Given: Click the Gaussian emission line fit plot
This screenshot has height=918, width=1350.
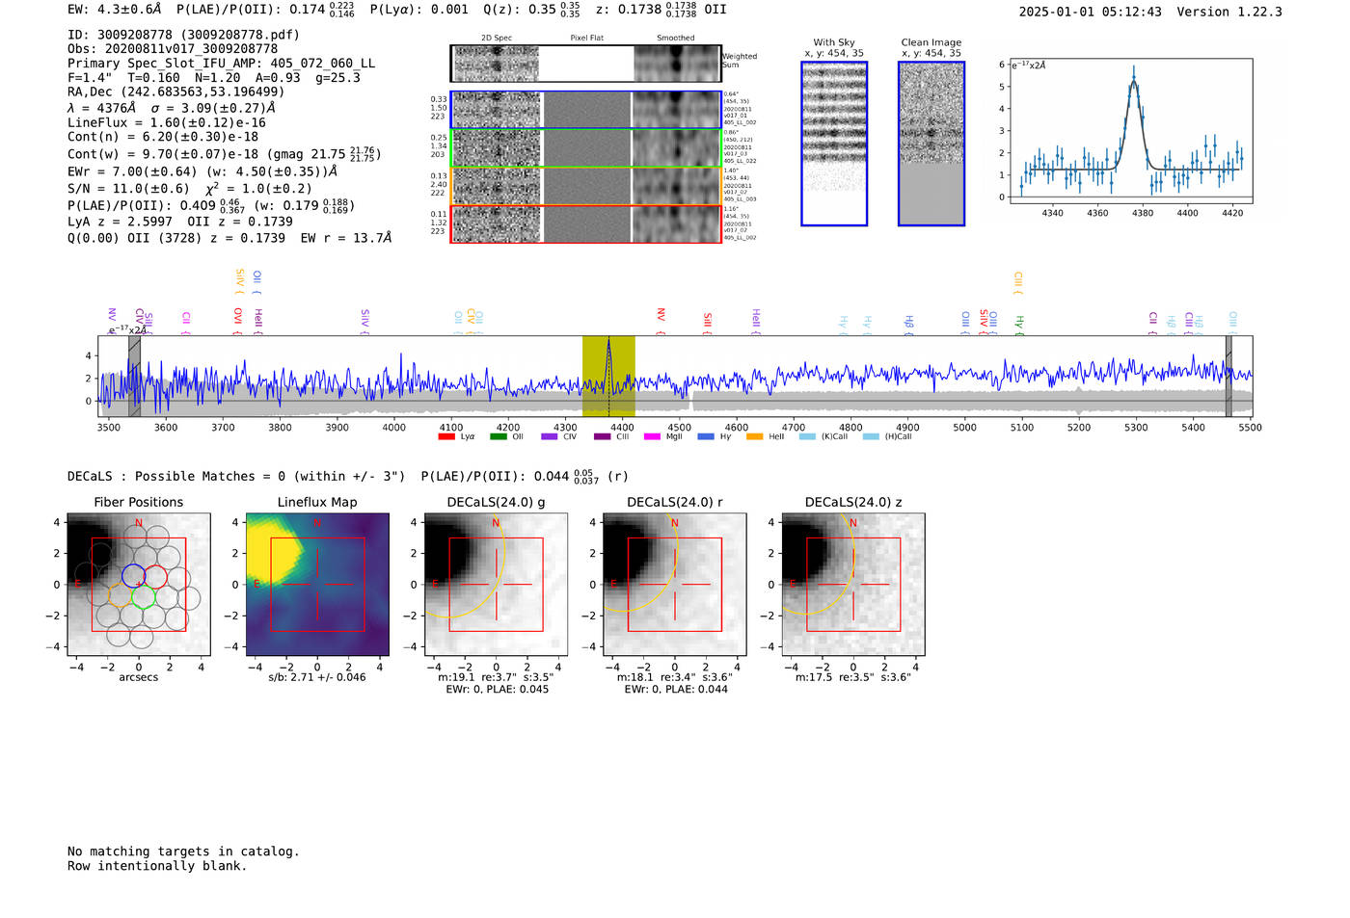Looking at the screenshot, I should click(x=1130, y=130).
